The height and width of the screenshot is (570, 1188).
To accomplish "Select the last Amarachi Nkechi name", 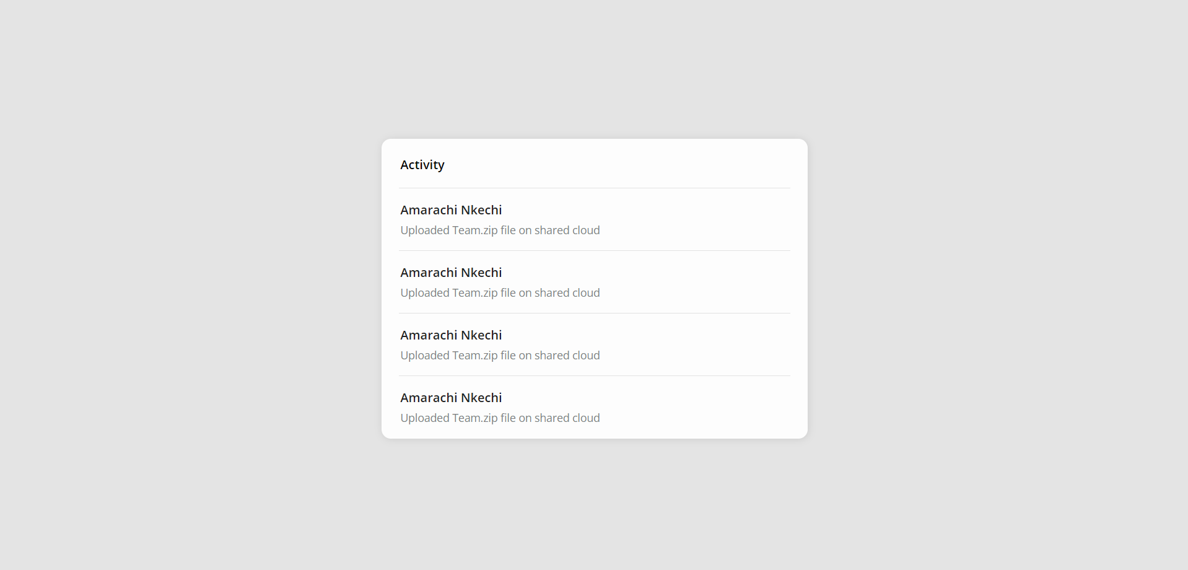I will point(451,398).
